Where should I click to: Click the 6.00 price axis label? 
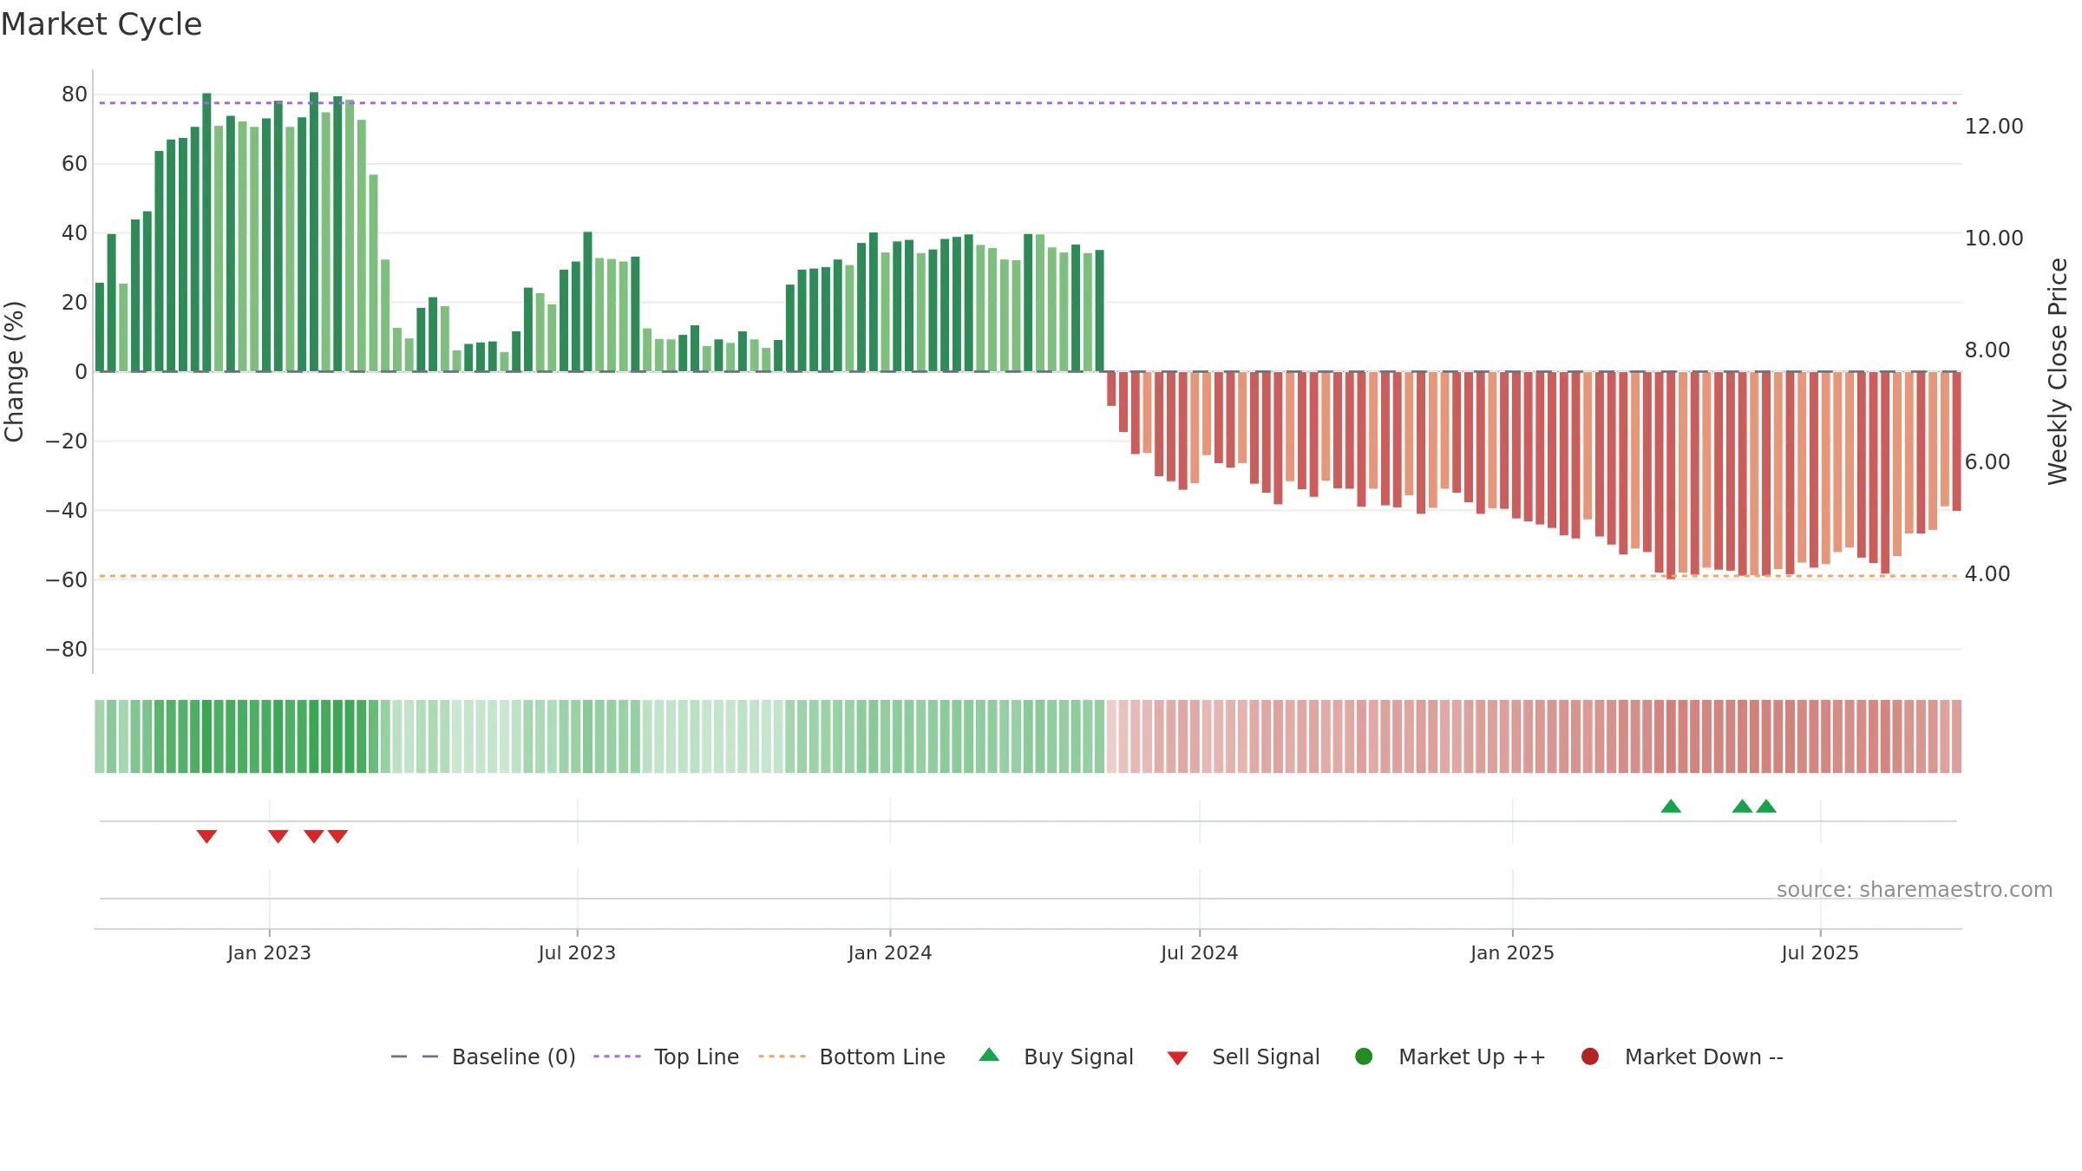[x=1987, y=461]
